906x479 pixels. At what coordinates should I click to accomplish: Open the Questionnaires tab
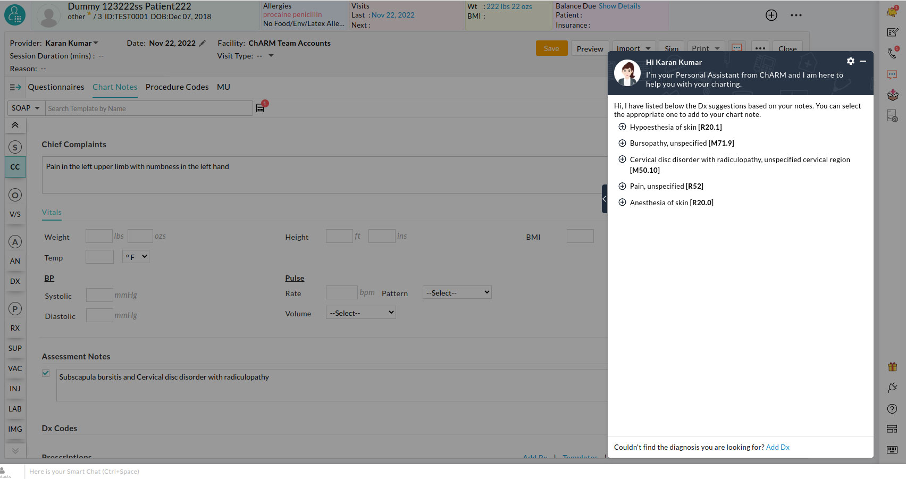tap(56, 87)
